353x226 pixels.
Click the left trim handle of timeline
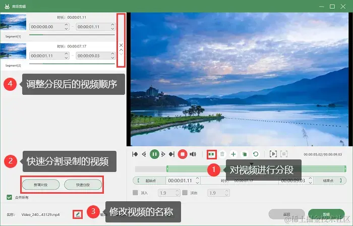pos(167,169)
